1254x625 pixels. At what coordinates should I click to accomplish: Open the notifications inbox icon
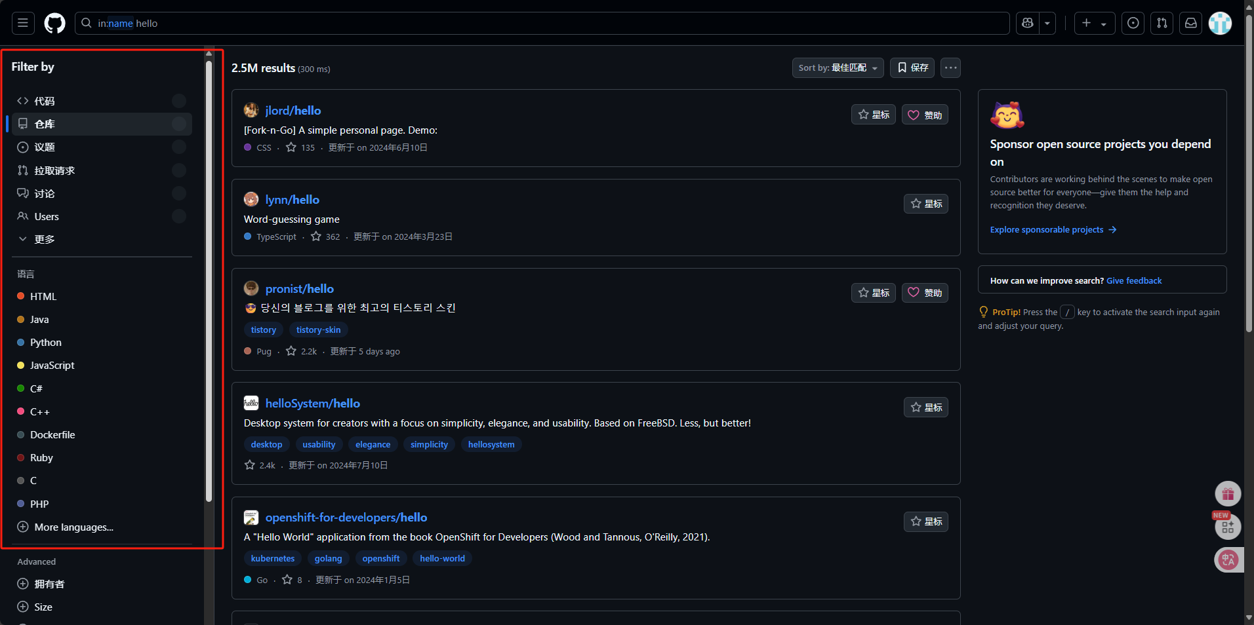click(x=1190, y=23)
